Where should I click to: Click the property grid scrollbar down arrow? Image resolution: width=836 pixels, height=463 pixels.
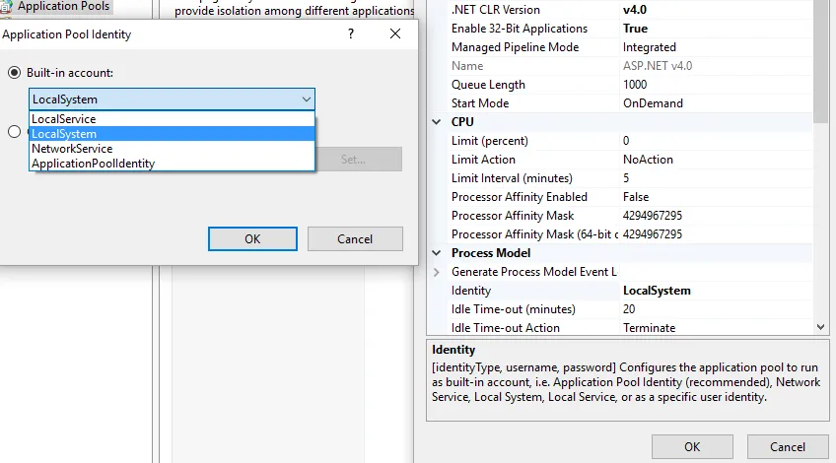[820, 327]
